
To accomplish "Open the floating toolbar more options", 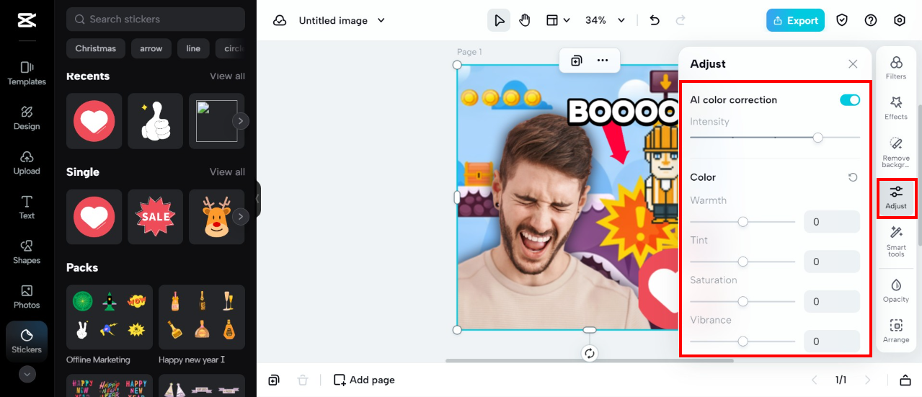I will (603, 61).
